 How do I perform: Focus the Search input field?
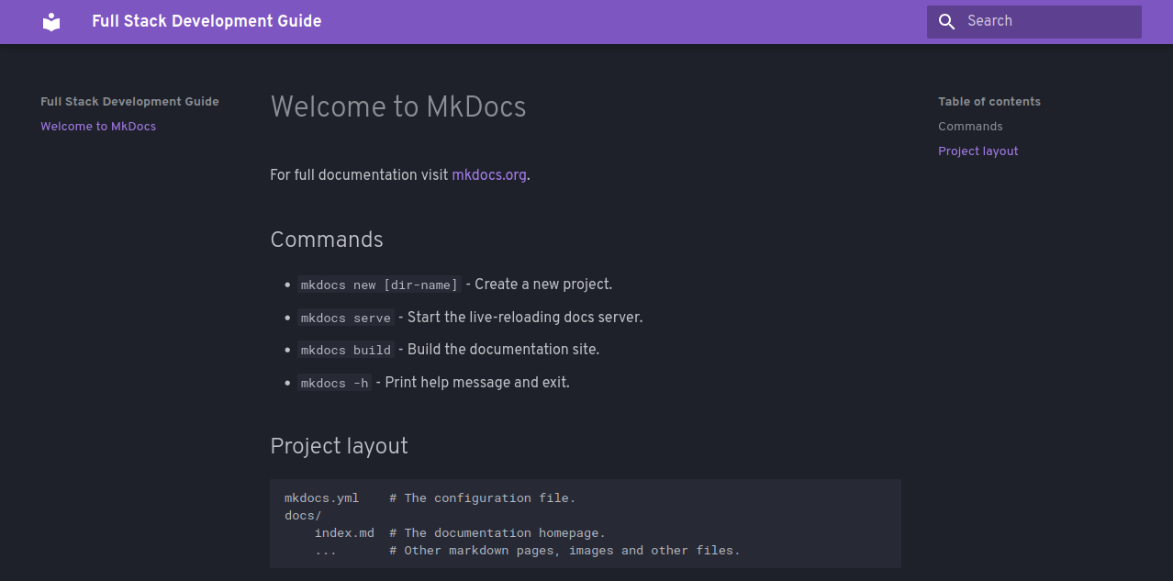1034,21
